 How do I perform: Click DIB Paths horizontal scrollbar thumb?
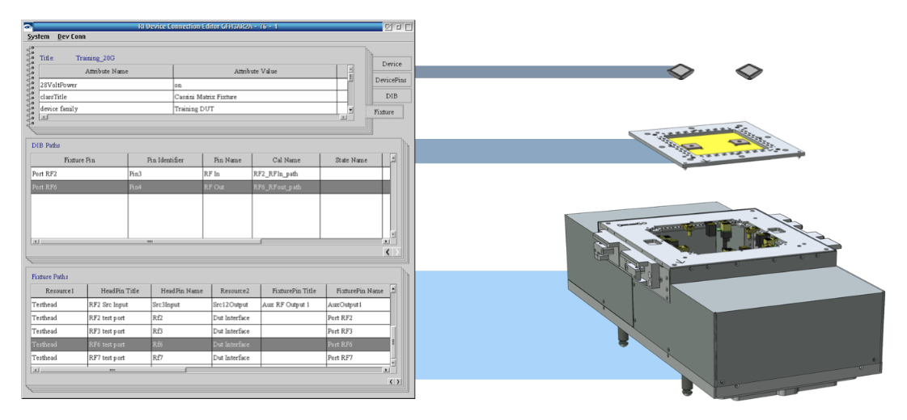click(x=150, y=241)
